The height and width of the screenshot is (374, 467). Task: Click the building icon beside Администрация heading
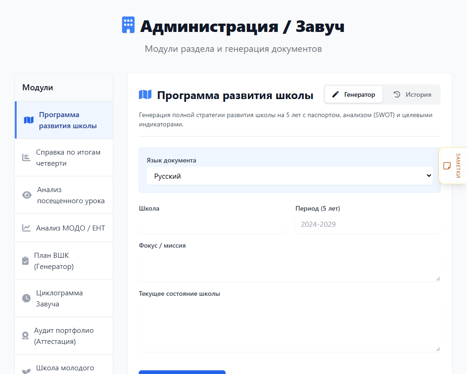pyautogui.click(x=129, y=25)
